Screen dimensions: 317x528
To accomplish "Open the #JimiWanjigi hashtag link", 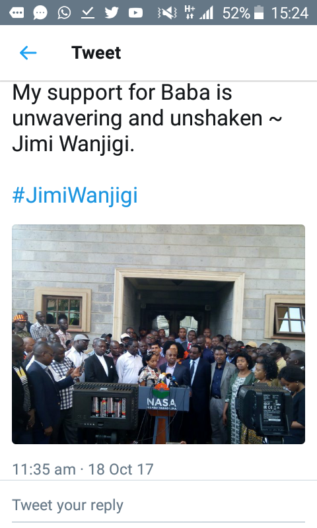I will [x=75, y=195].
